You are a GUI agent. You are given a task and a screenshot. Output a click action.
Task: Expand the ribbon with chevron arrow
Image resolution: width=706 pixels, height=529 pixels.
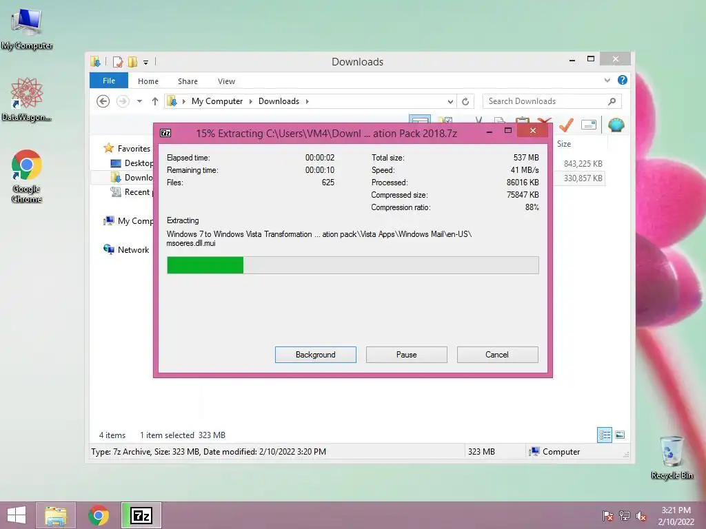coord(607,81)
